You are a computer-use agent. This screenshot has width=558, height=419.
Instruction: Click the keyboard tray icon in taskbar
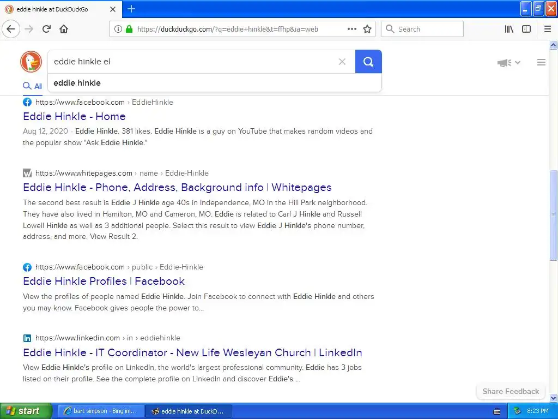(x=497, y=411)
